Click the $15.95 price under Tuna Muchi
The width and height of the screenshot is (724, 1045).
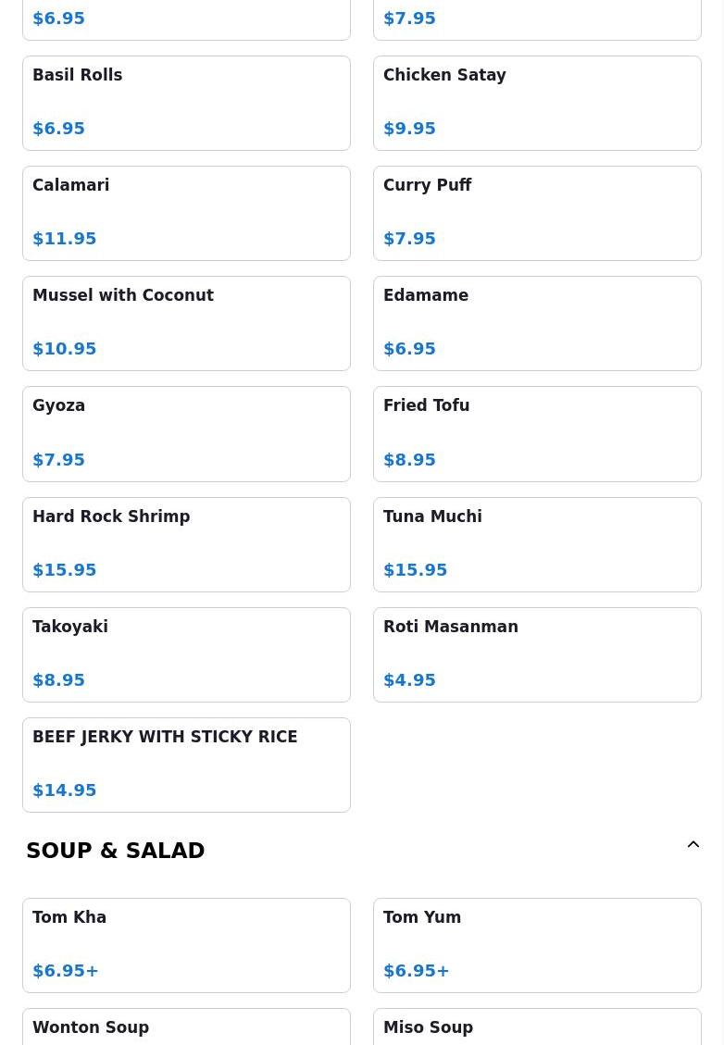pyautogui.click(x=416, y=570)
